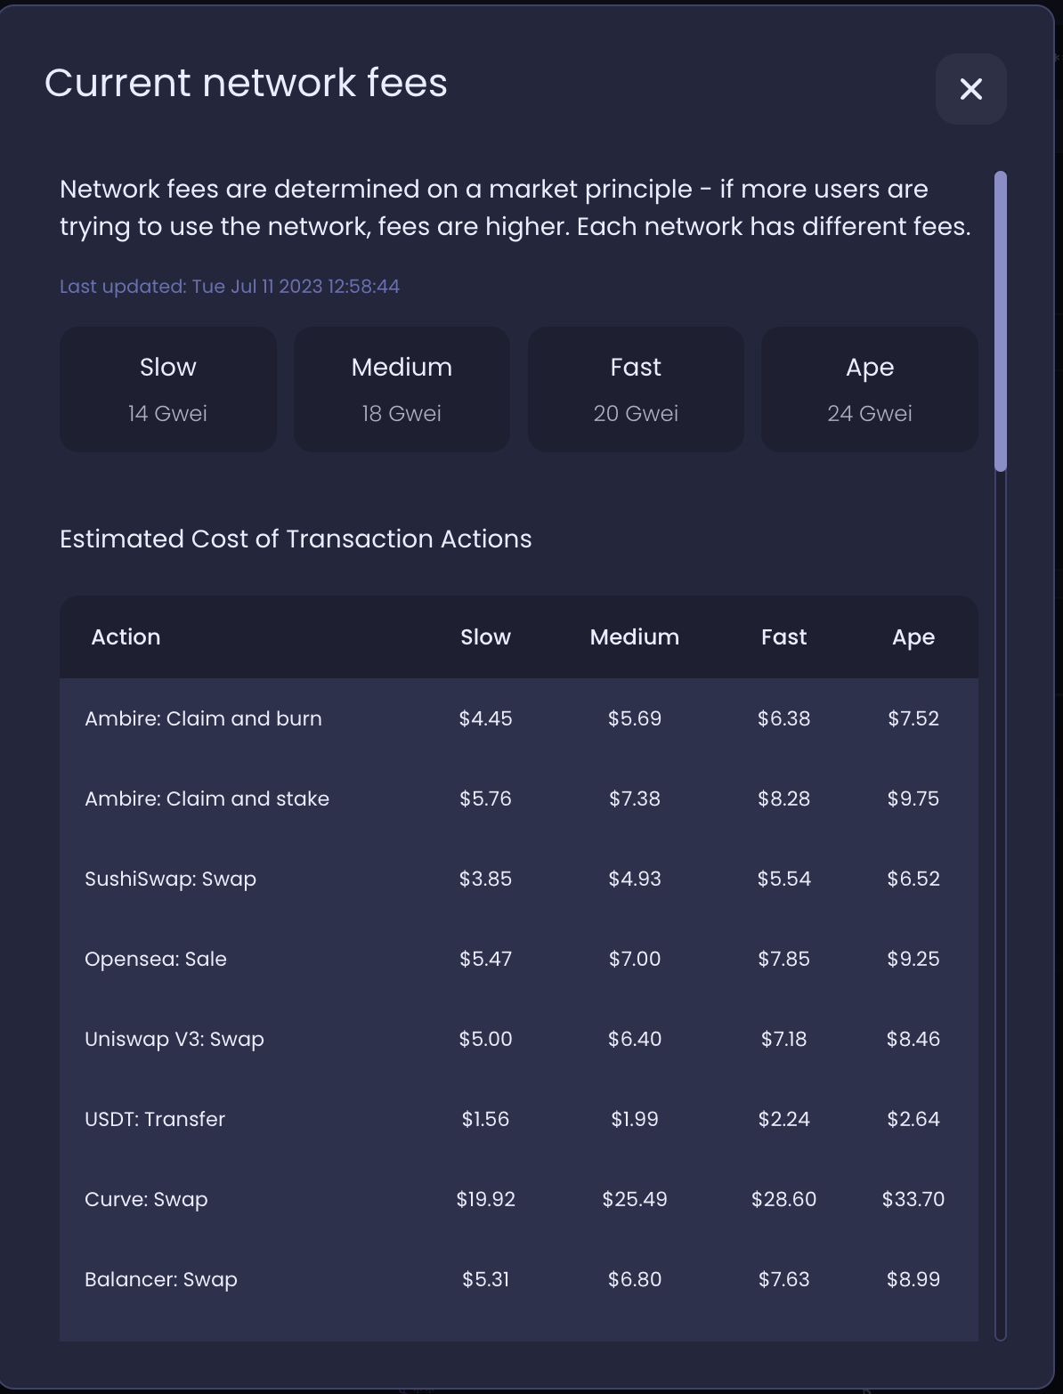Click the Last updated timestamp text

pyautogui.click(x=230, y=287)
